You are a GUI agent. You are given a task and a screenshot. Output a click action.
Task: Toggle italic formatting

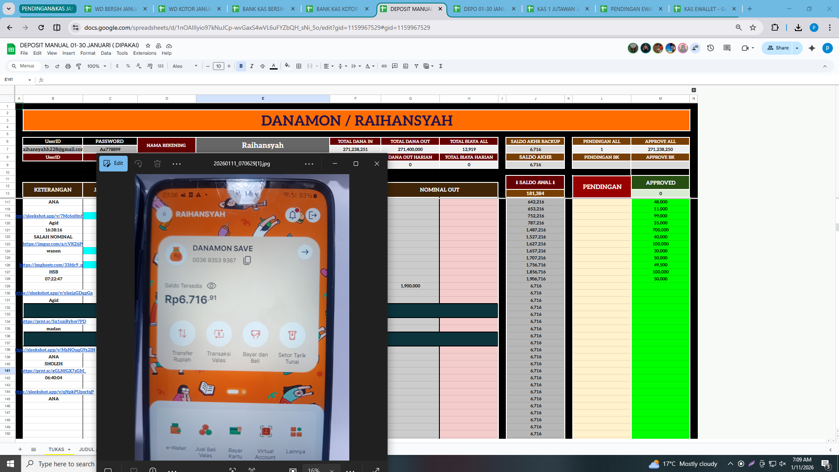click(x=252, y=66)
